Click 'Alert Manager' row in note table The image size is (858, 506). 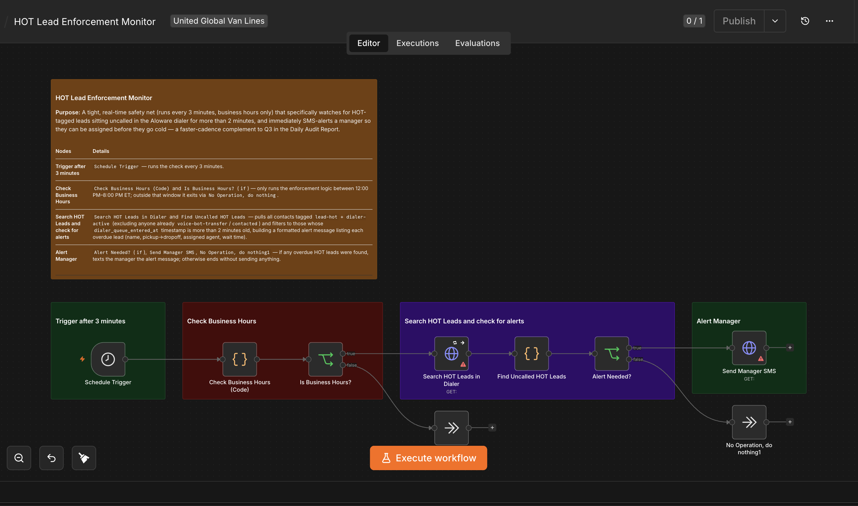point(214,256)
